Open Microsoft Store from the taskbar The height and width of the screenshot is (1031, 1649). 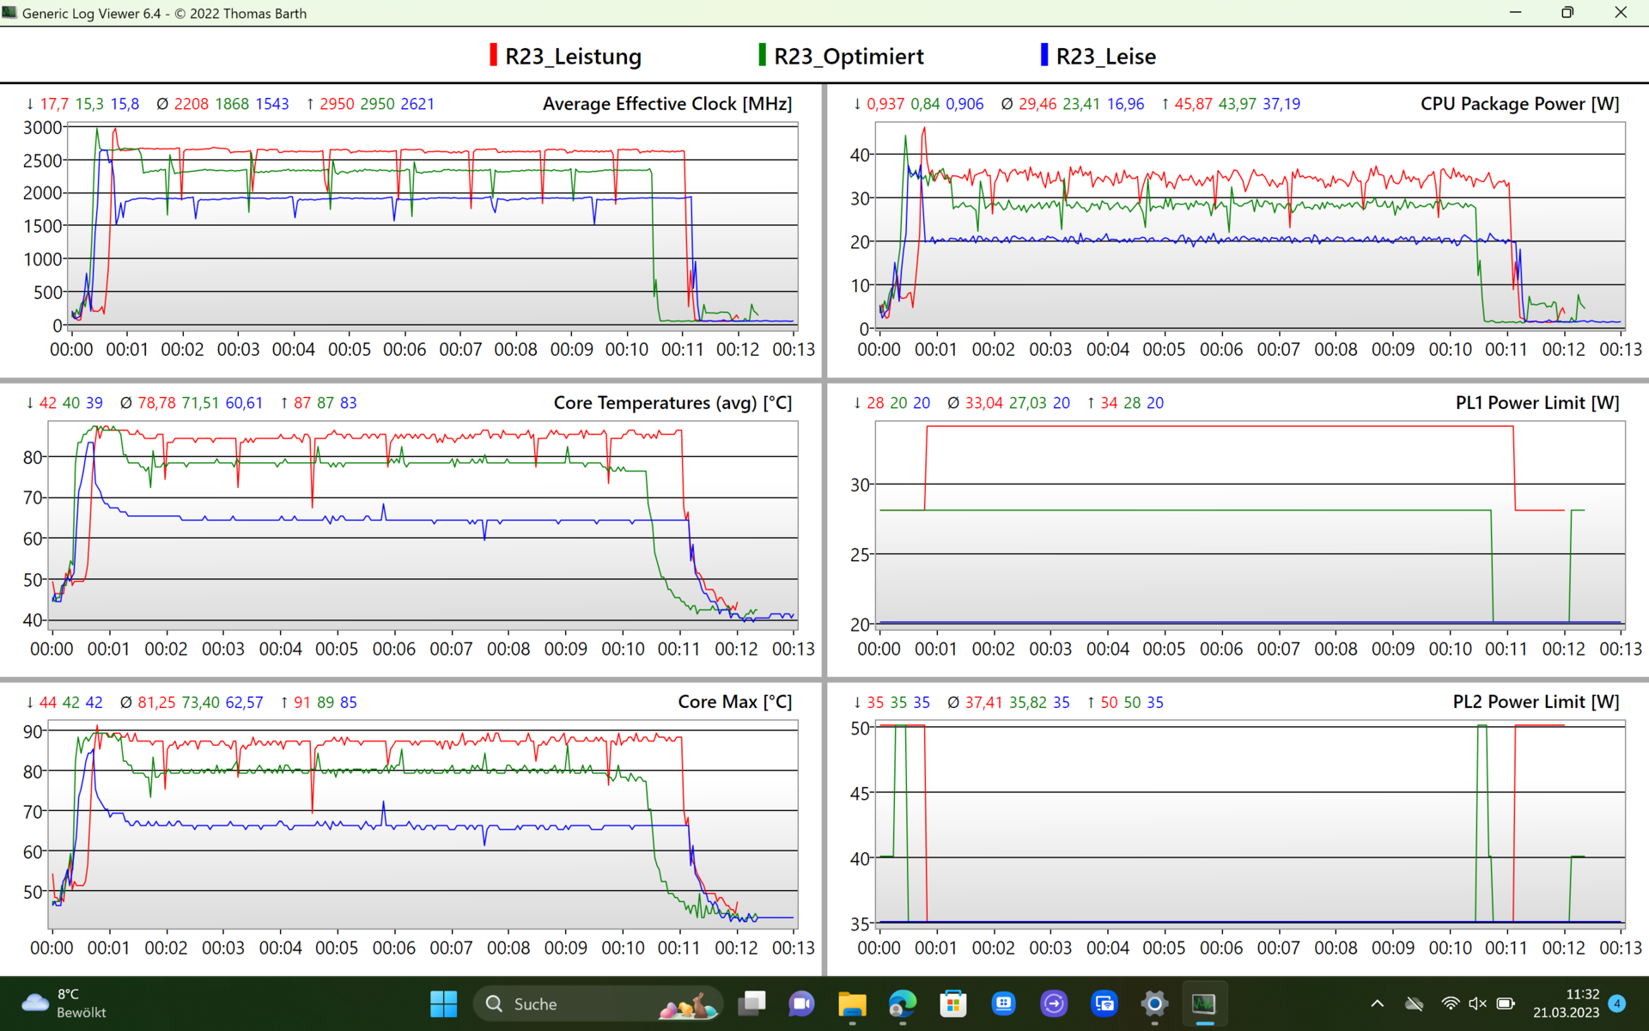pyautogui.click(x=952, y=1004)
